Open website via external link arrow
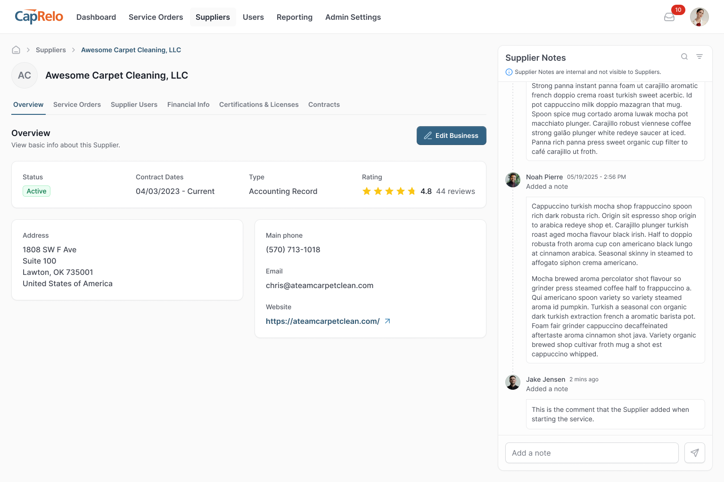The width and height of the screenshot is (724, 482). pyautogui.click(x=387, y=321)
